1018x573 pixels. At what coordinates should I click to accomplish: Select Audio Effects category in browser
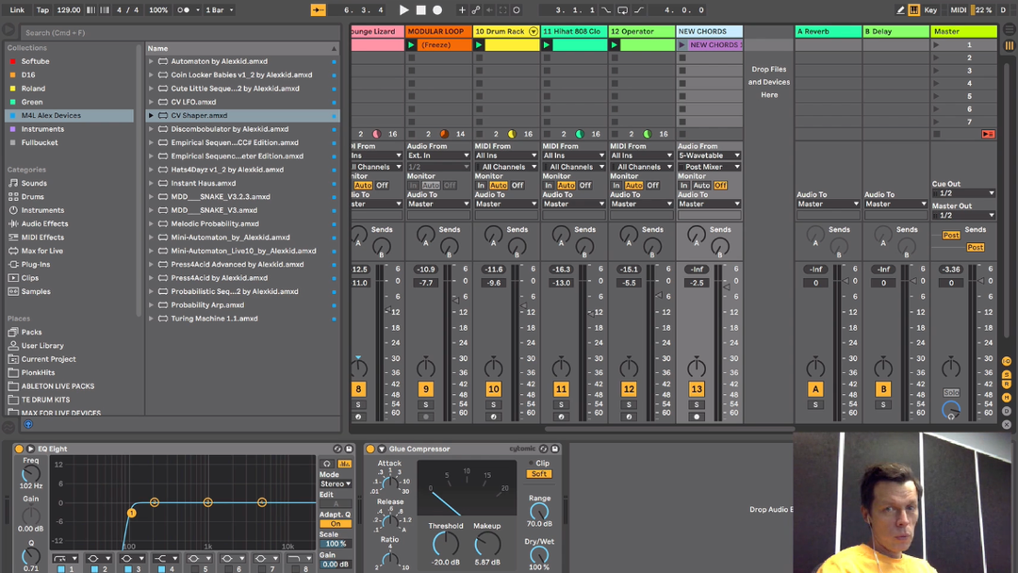tap(44, 223)
